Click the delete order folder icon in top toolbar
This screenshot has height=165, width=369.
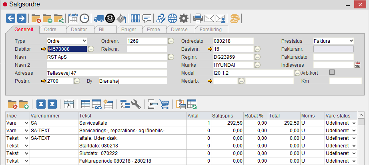(36, 18)
